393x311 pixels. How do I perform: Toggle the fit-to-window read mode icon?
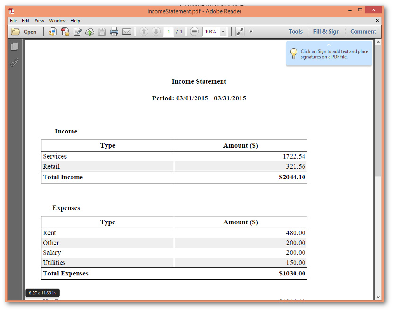(x=240, y=32)
